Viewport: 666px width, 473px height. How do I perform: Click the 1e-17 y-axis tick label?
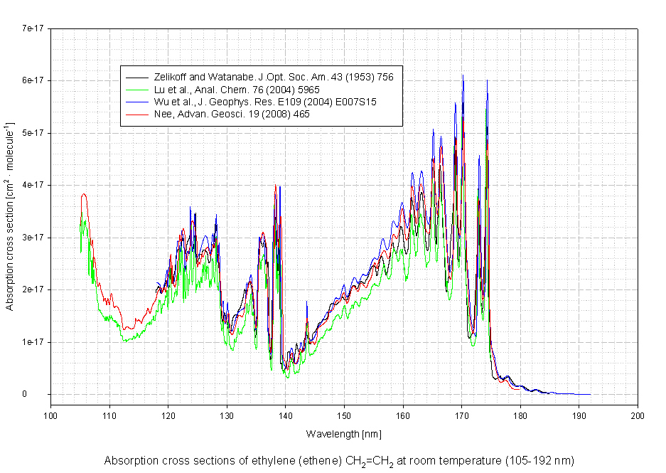click(x=33, y=342)
